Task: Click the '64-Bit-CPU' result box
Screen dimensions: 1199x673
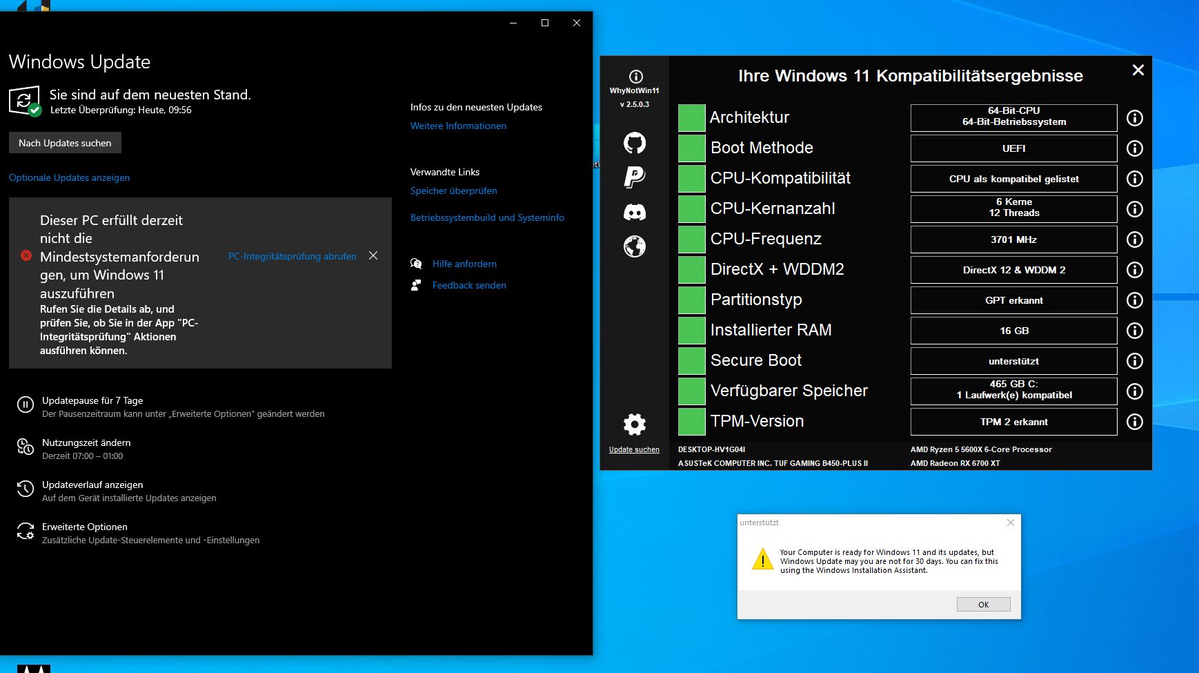Action: click(1014, 118)
